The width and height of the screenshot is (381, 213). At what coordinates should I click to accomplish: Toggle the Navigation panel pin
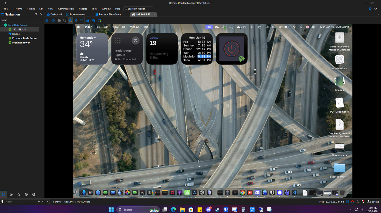coord(36,14)
